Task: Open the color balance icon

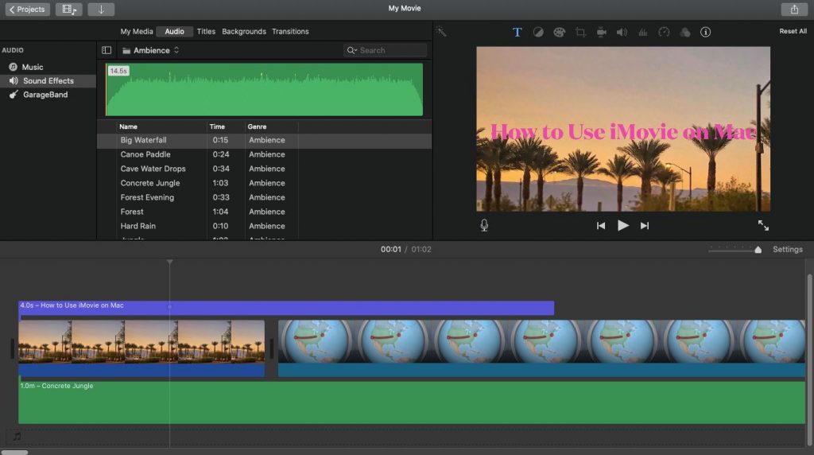Action: point(538,32)
